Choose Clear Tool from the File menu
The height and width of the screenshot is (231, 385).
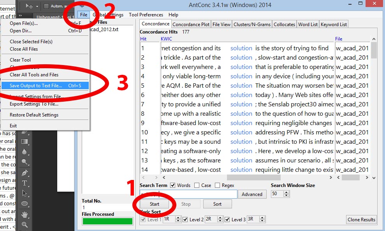coord(45,60)
